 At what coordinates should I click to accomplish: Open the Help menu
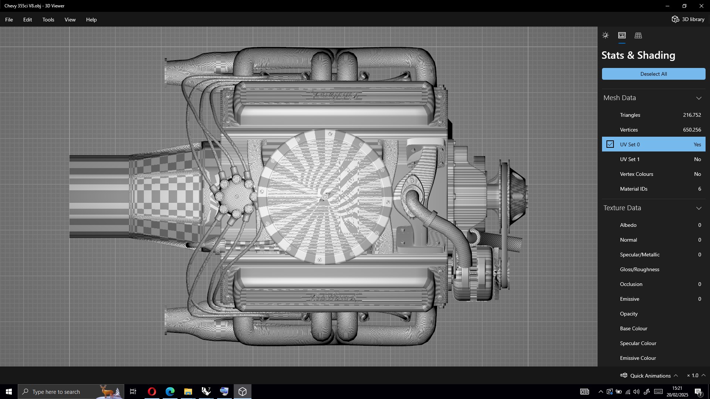(91, 20)
